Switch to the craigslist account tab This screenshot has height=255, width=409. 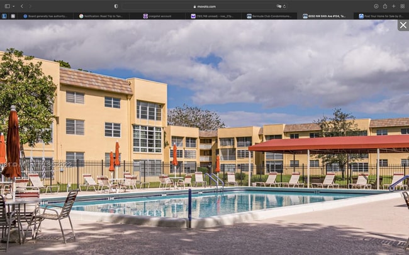[x=157, y=16]
